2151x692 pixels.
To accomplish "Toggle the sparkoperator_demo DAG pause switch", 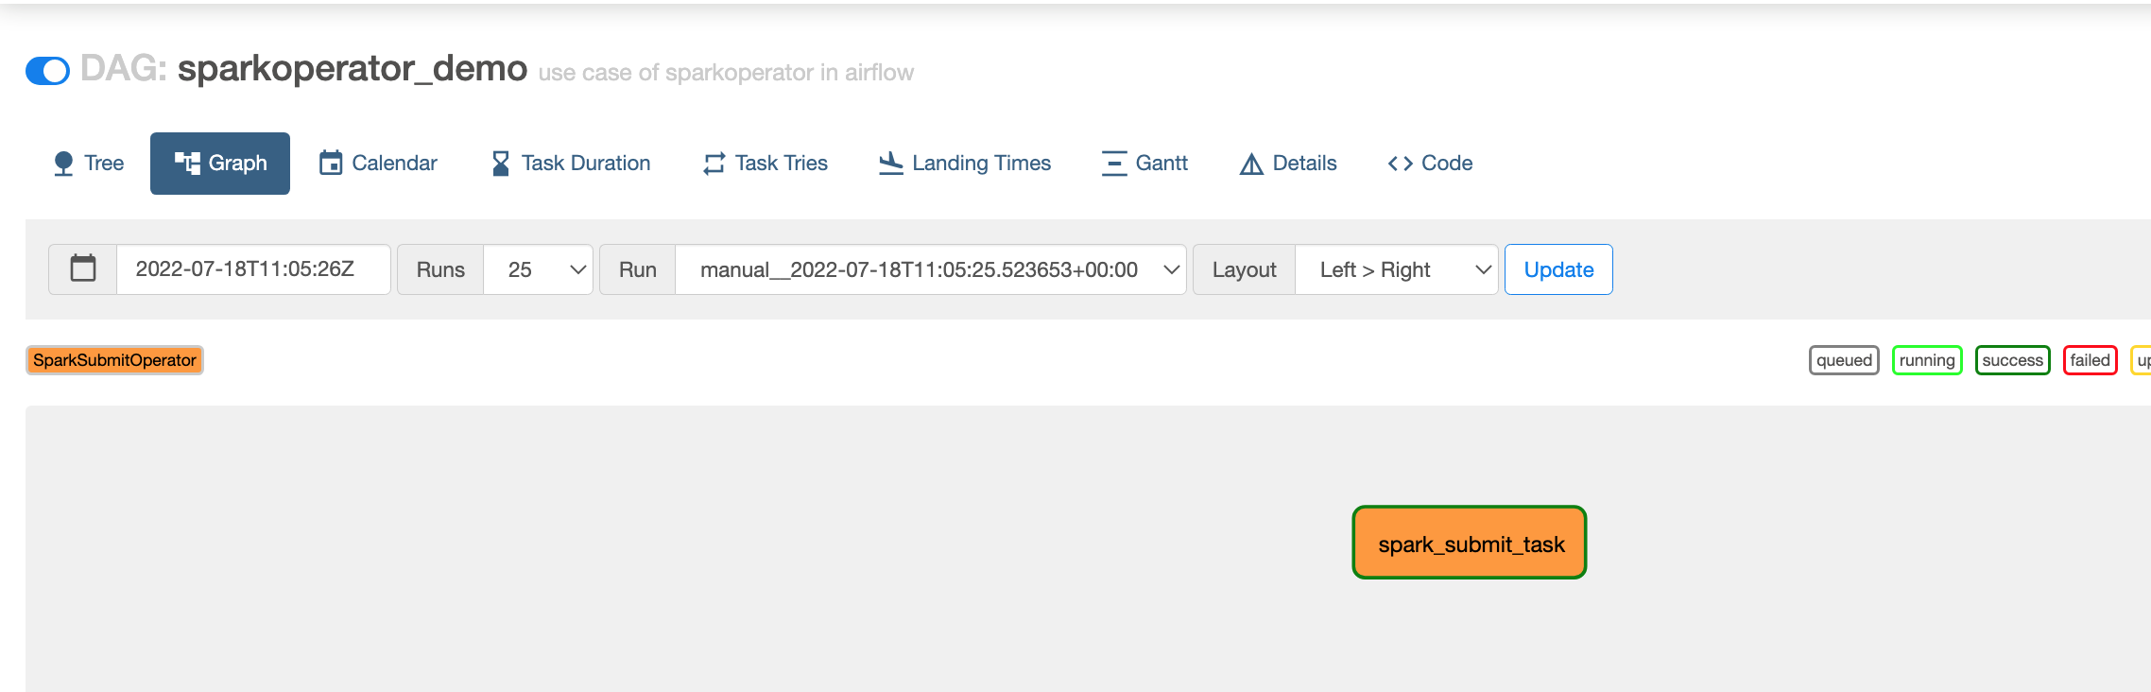I will click(x=47, y=71).
